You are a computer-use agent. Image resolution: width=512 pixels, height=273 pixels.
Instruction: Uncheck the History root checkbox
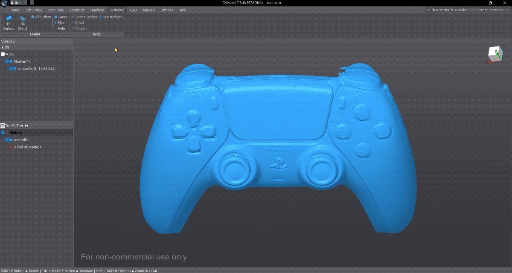tap(3, 133)
